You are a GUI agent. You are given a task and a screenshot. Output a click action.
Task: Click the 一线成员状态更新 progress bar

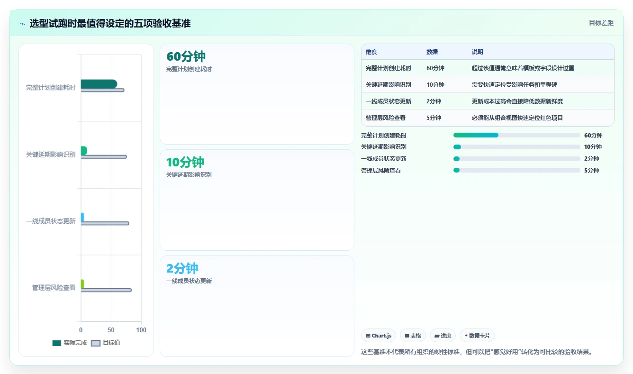pos(517,159)
